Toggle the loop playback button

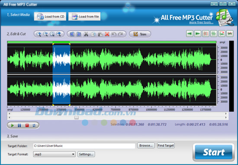click(x=34, y=125)
